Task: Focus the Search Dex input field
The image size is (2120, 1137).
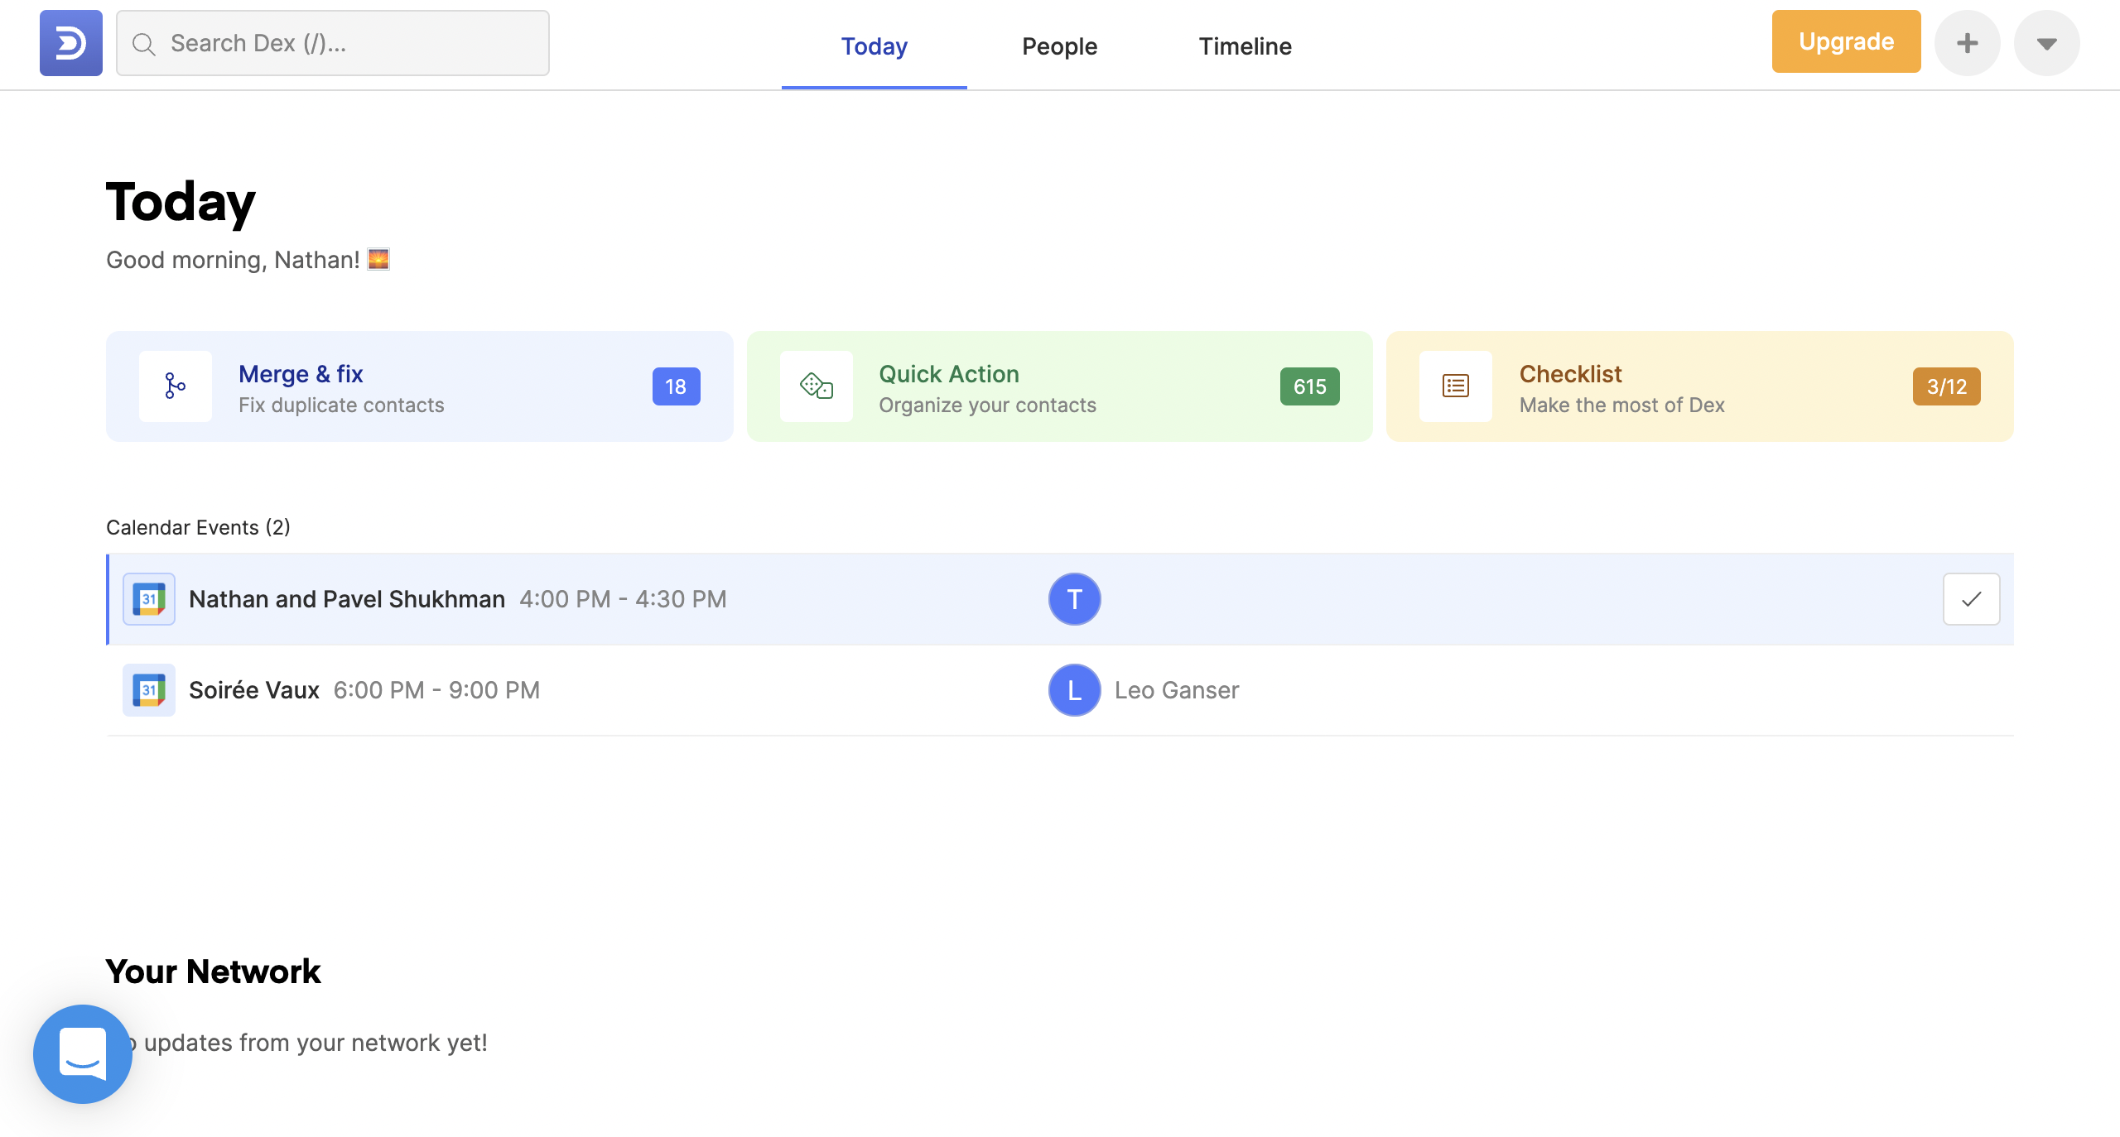Action: click(x=333, y=43)
